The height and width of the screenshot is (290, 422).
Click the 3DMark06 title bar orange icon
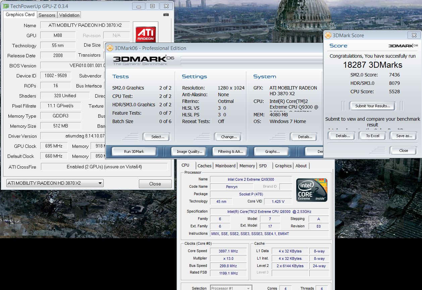click(x=110, y=48)
